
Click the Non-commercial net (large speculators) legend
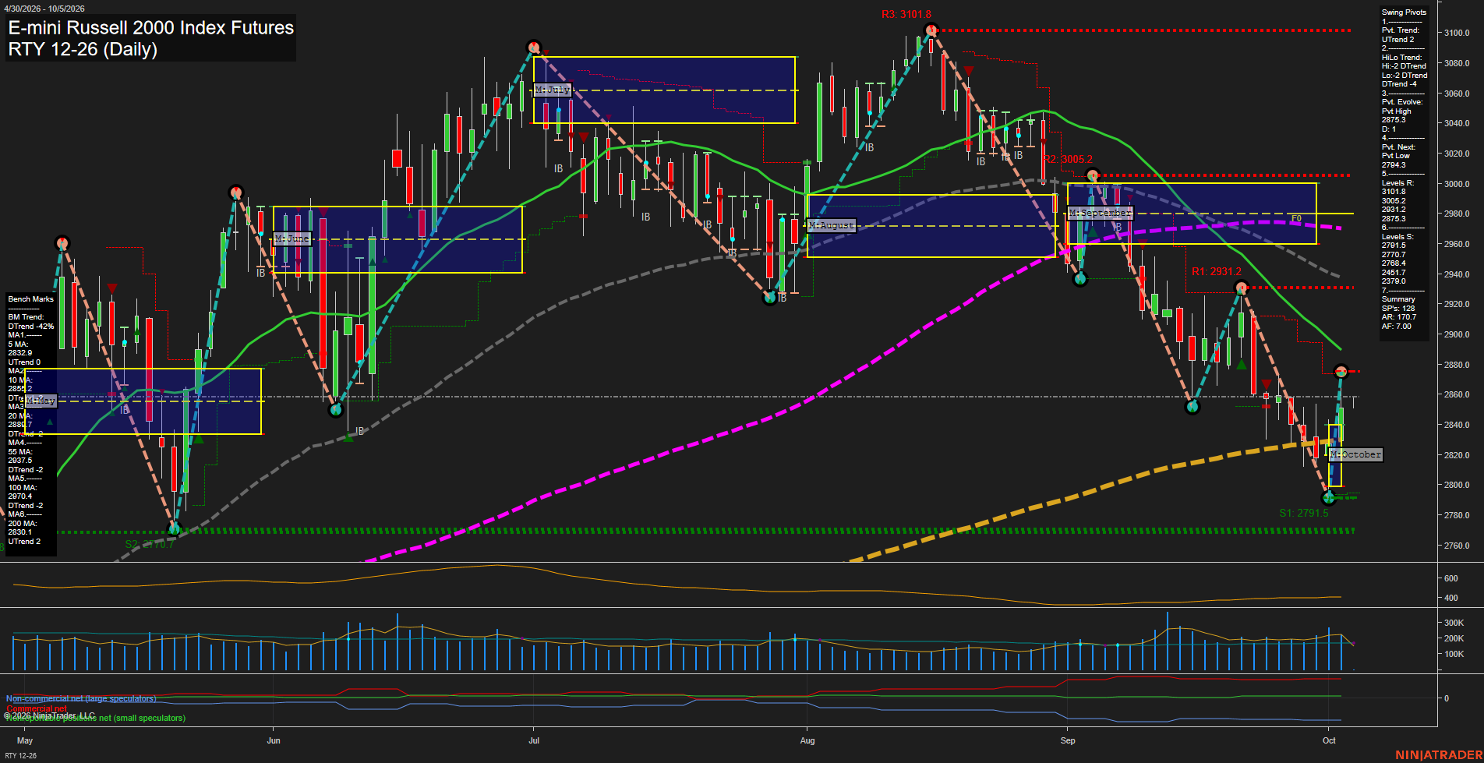point(81,699)
